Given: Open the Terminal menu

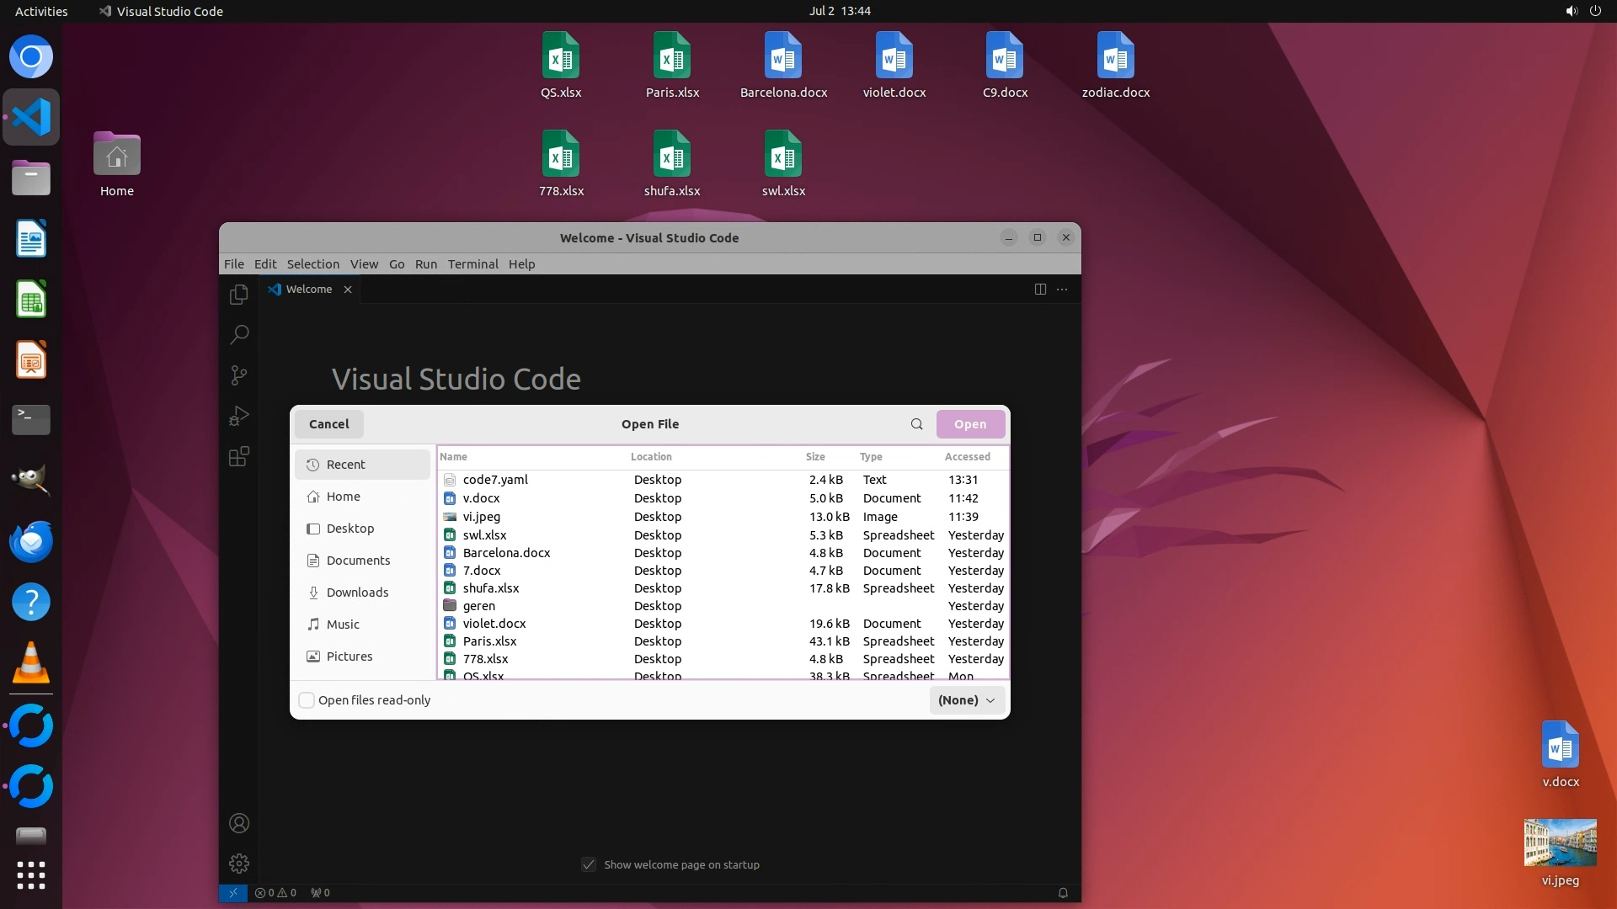Looking at the screenshot, I should (472, 264).
